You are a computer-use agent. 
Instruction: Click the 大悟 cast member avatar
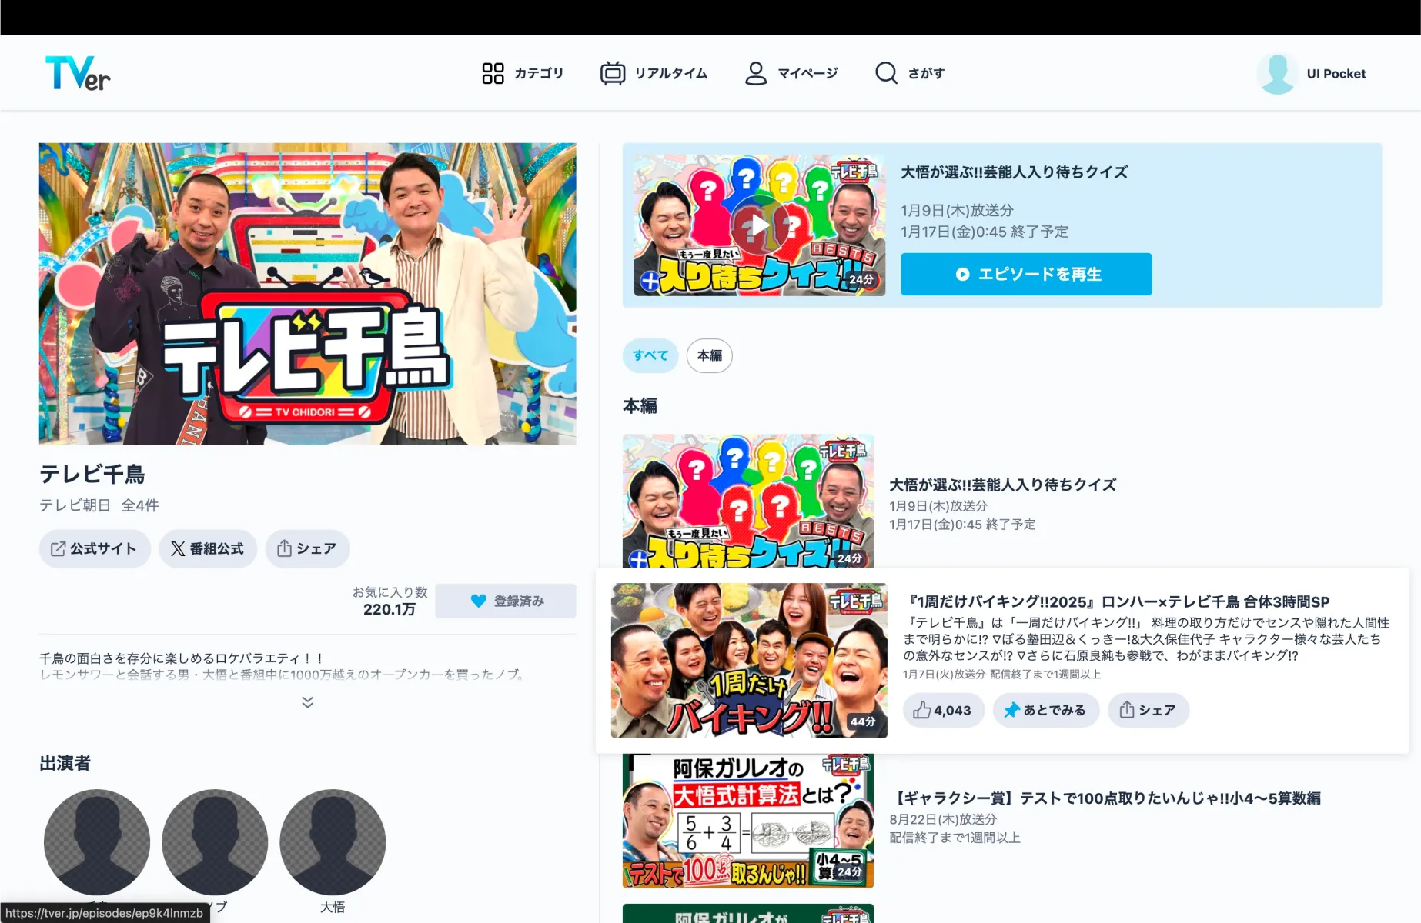tap(333, 842)
